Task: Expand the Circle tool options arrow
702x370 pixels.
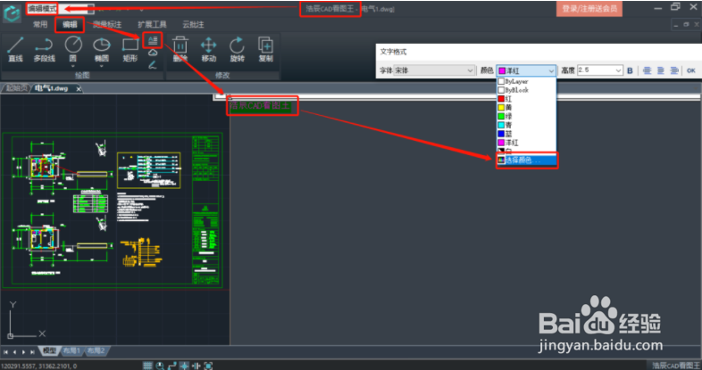Action: pos(73,66)
